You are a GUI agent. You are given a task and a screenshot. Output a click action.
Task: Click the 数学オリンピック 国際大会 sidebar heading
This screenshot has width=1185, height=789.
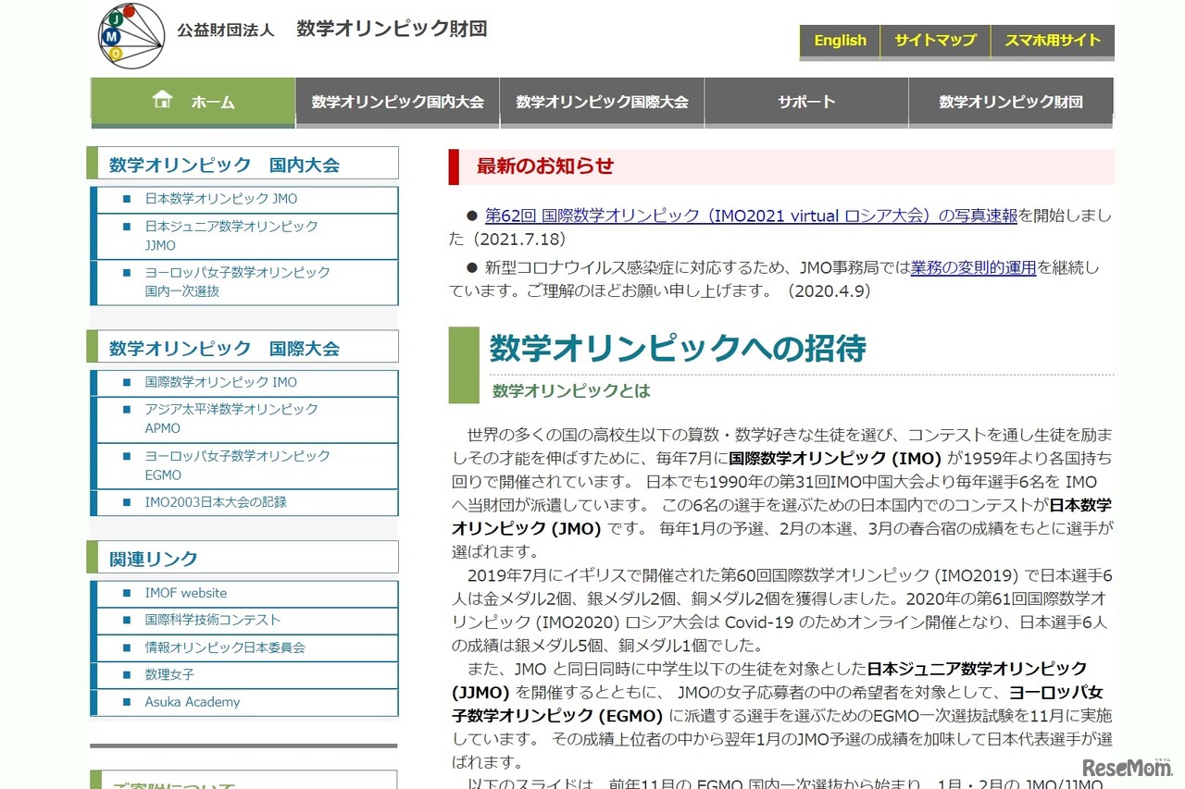[224, 349]
